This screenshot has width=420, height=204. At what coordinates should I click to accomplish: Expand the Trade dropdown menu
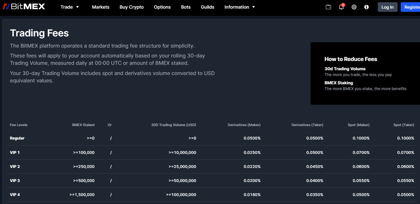[70, 7]
